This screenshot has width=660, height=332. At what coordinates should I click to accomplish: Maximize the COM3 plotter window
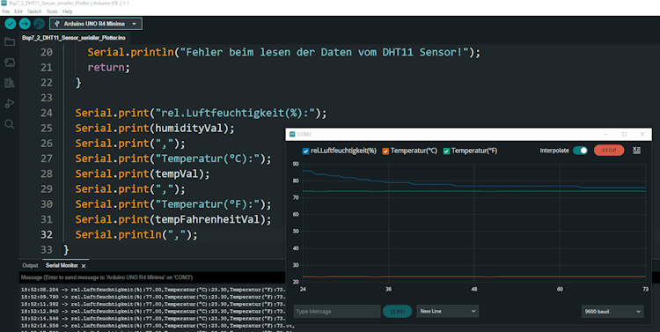(624, 134)
